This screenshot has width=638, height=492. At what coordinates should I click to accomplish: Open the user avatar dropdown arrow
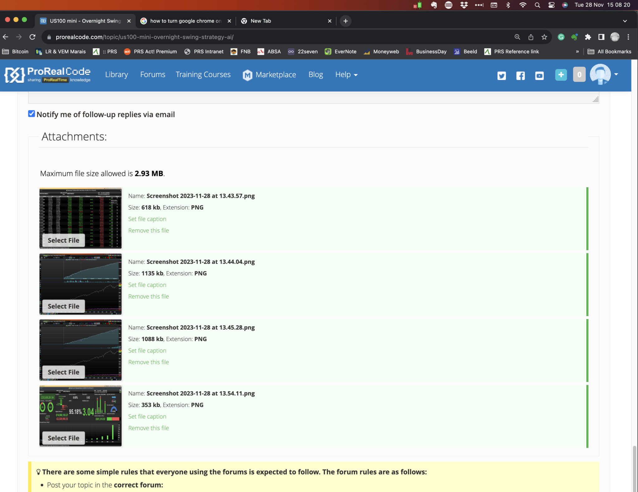pyautogui.click(x=616, y=74)
